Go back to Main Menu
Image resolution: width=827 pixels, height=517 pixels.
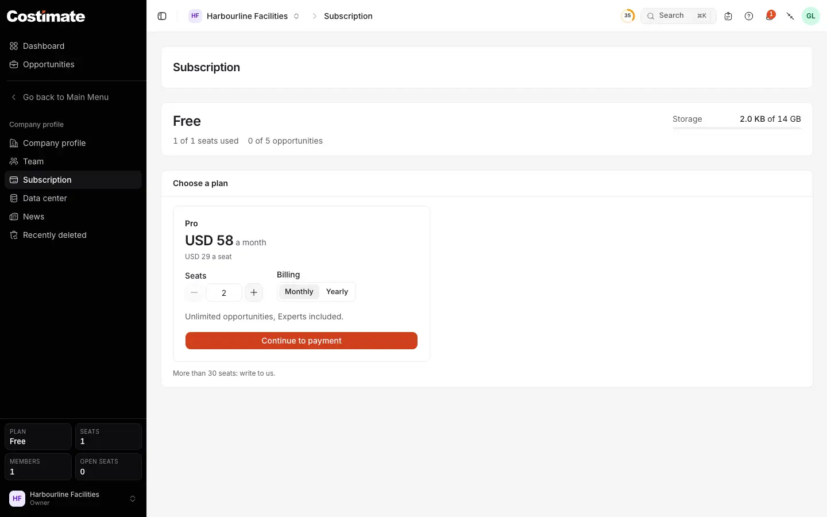point(73,97)
